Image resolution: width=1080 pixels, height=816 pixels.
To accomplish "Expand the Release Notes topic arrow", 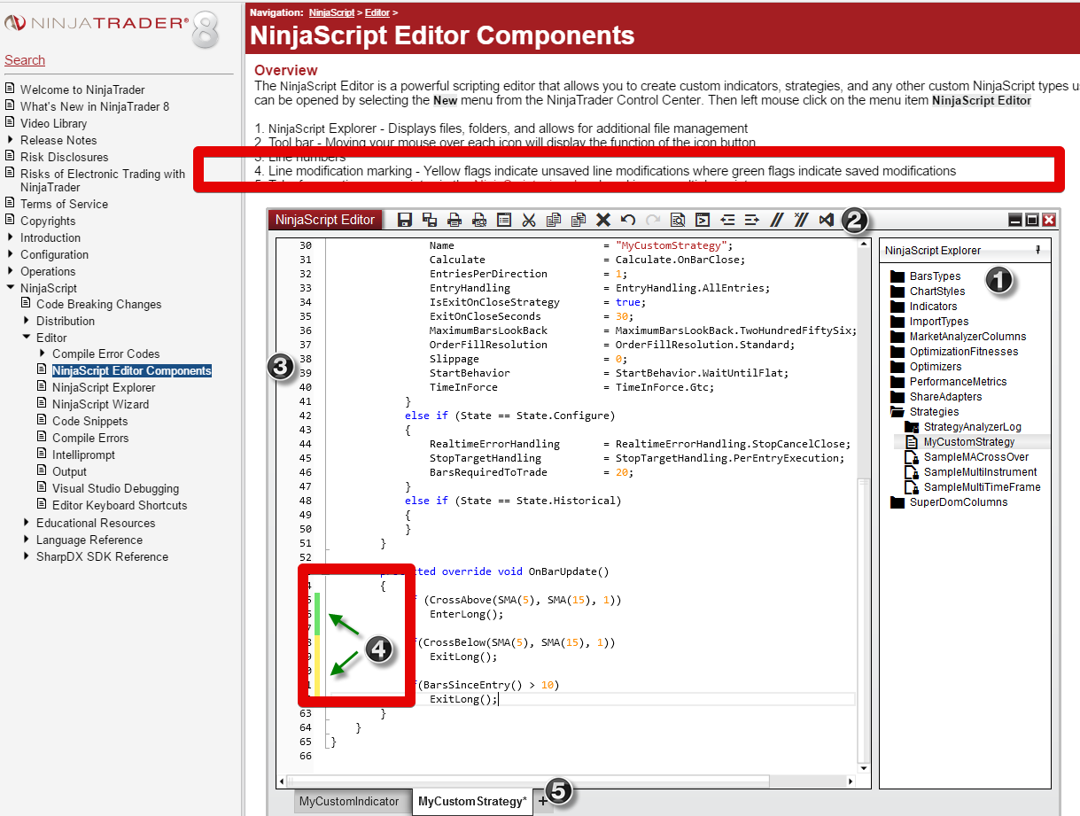I will tap(10, 140).
